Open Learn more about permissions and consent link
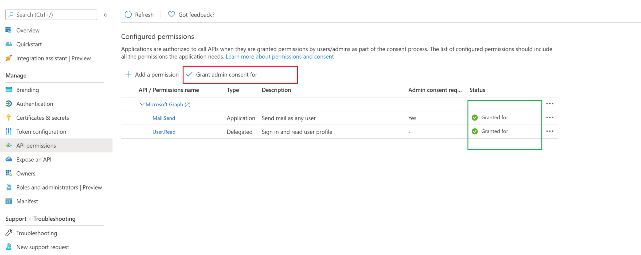Screen dimensions: 641x255 pyautogui.click(x=280, y=56)
